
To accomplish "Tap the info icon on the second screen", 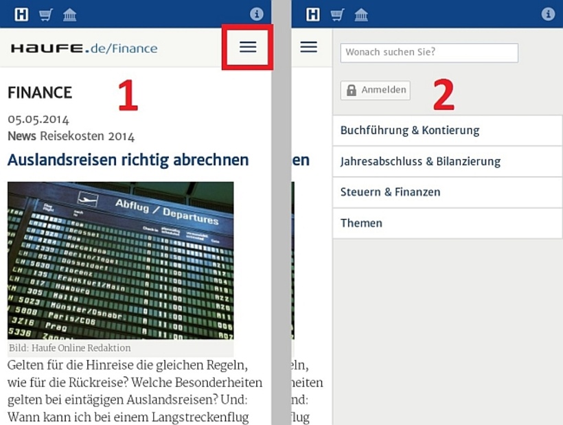I will point(547,13).
